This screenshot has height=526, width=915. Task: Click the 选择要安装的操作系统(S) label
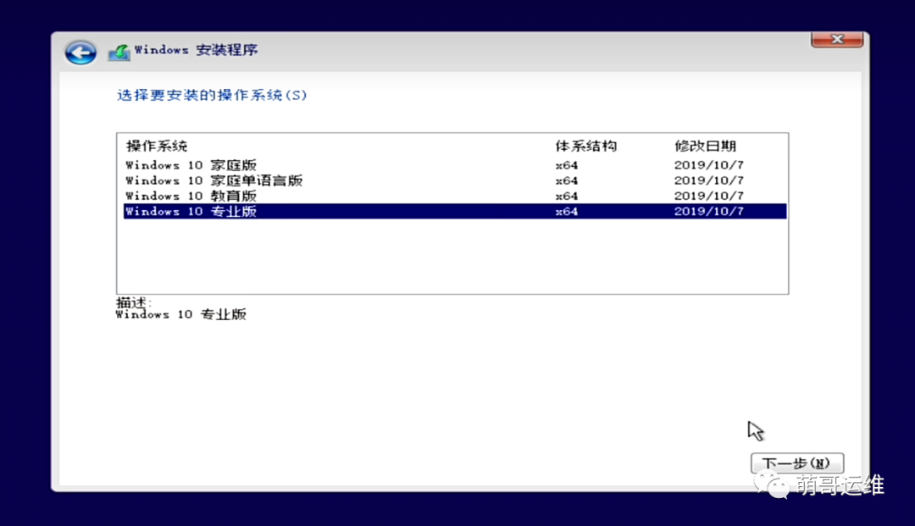pos(212,95)
